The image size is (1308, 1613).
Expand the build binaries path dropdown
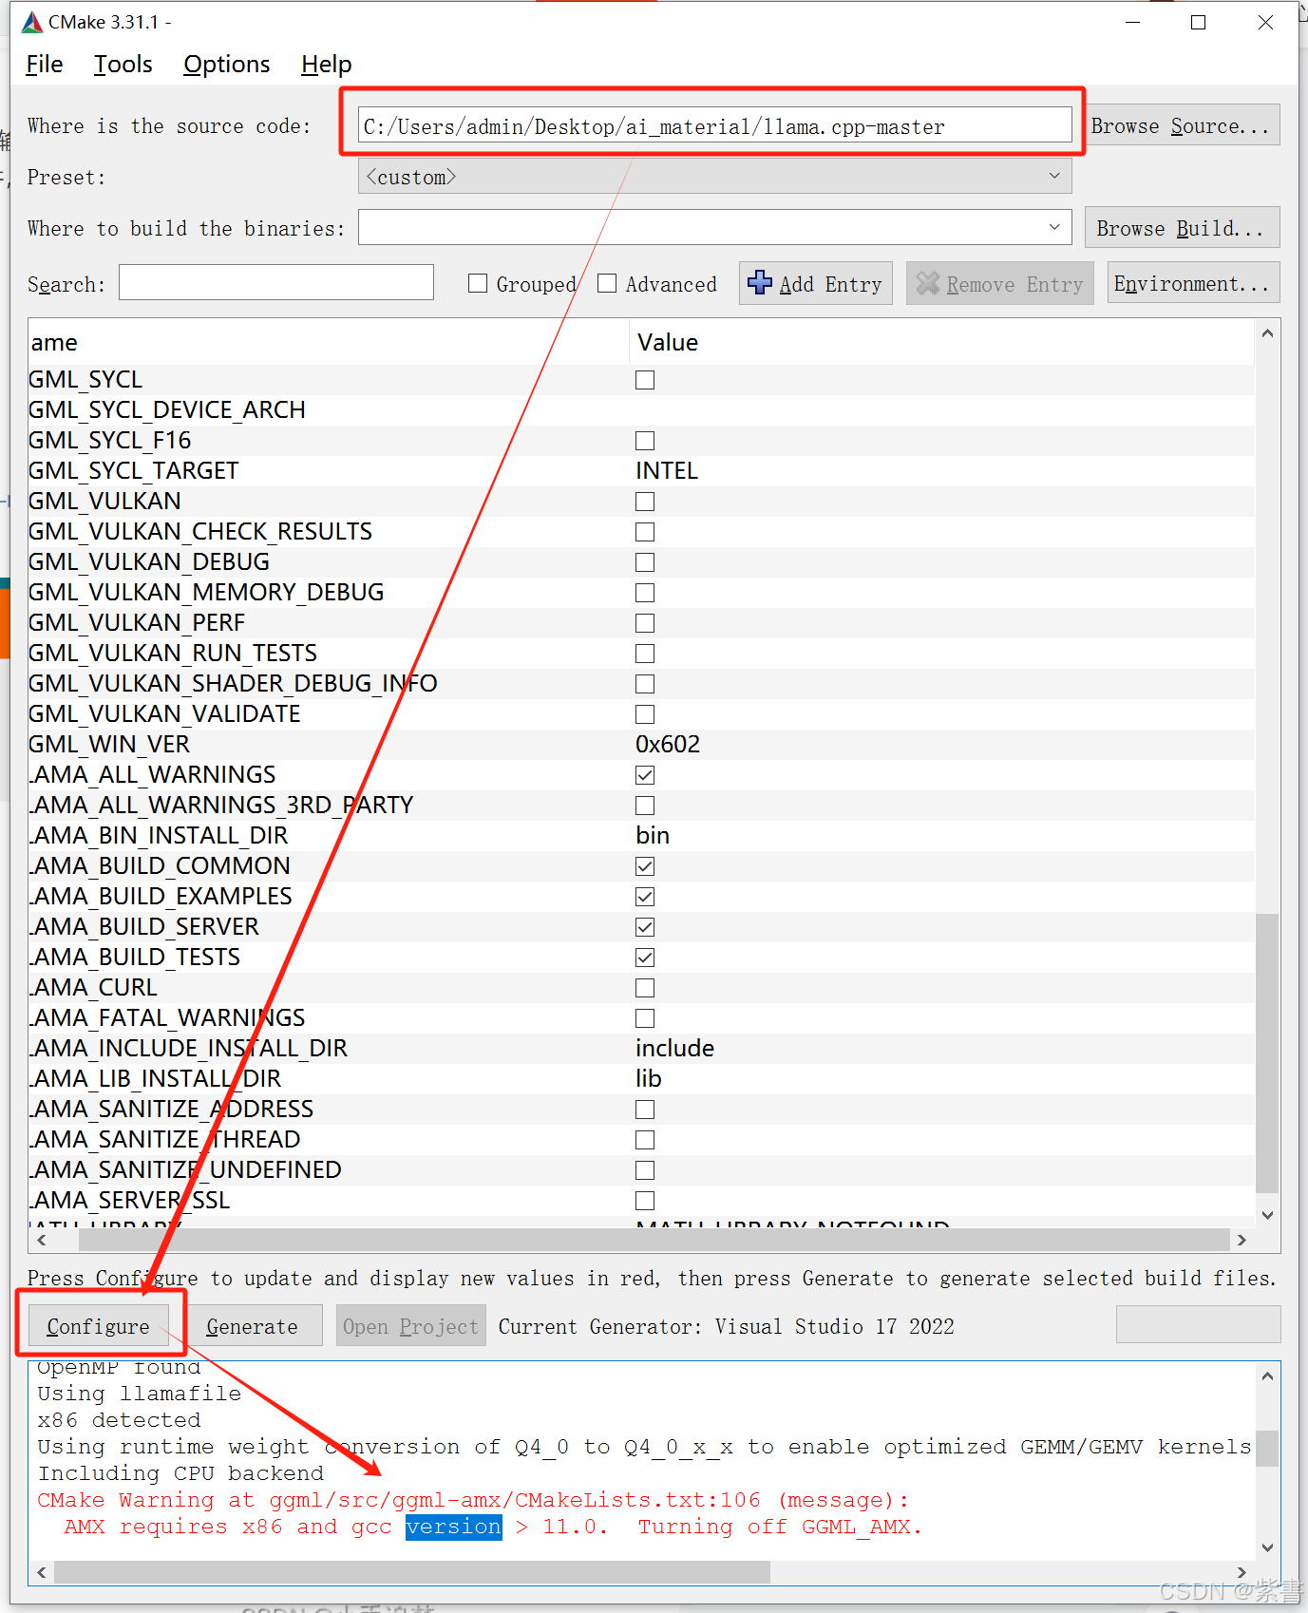click(x=1054, y=228)
